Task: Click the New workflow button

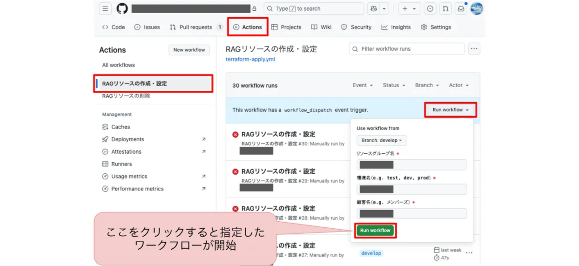Action: [x=189, y=50]
